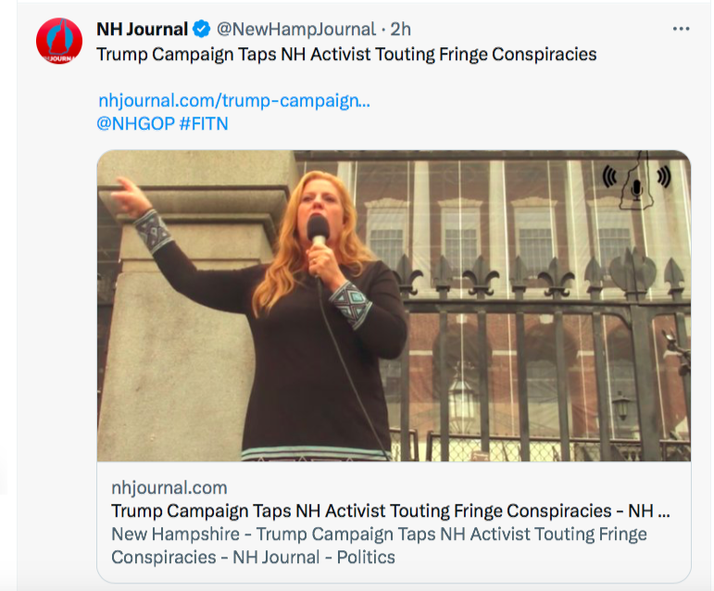This screenshot has height=591, width=714.
Task: Select the #FITN hashtag
Action: (204, 123)
